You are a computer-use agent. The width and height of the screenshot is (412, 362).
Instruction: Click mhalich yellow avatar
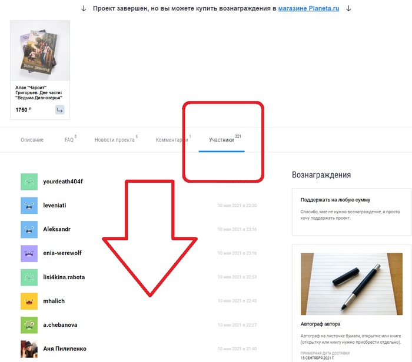tap(29, 301)
